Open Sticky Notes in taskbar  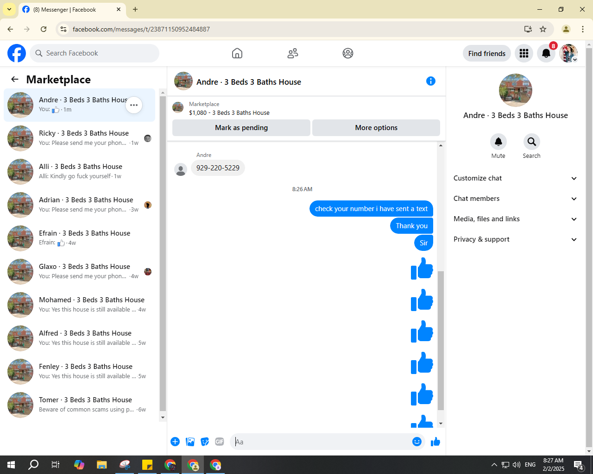pyautogui.click(x=147, y=465)
